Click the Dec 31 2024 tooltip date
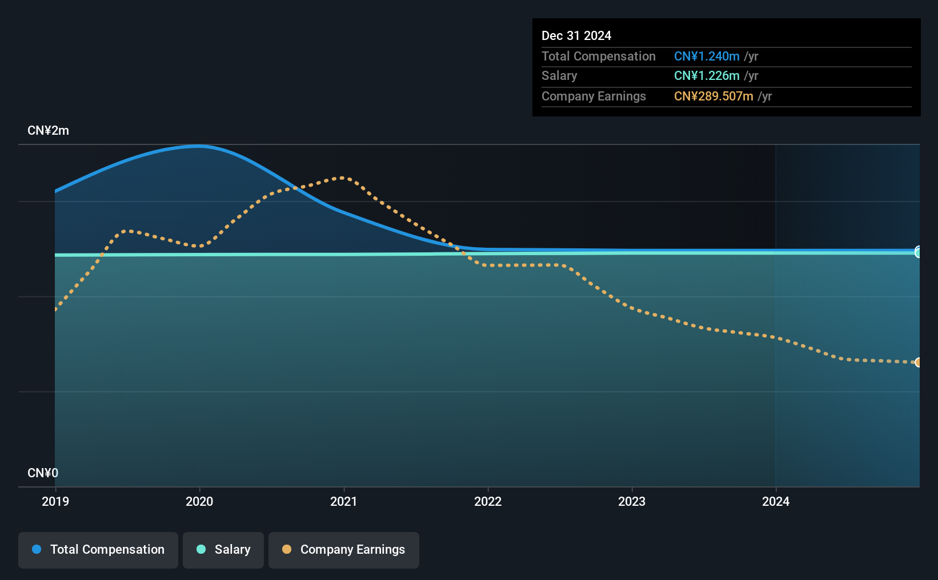The image size is (938, 580). tap(576, 36)
